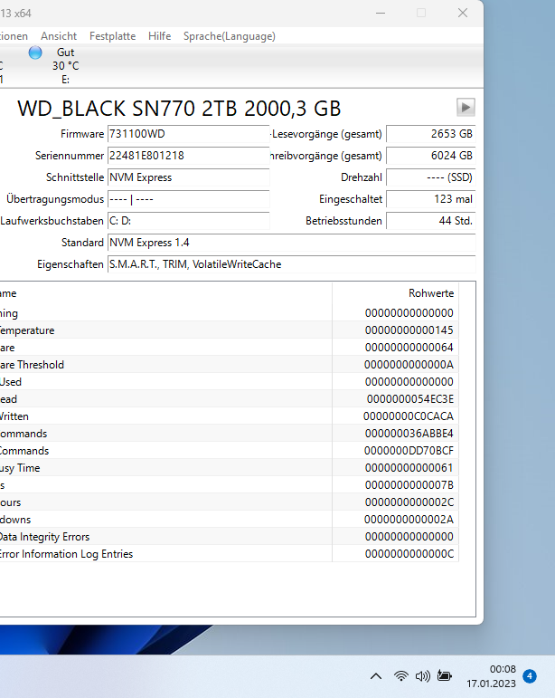555x698 pixels.
Task: Click the next disk arrow button
Action: pyautogui.click(x=466, y=108)
